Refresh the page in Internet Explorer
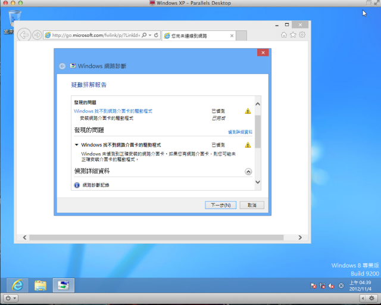The width and height of the screenshot is (381, 305). pos(156,35)
